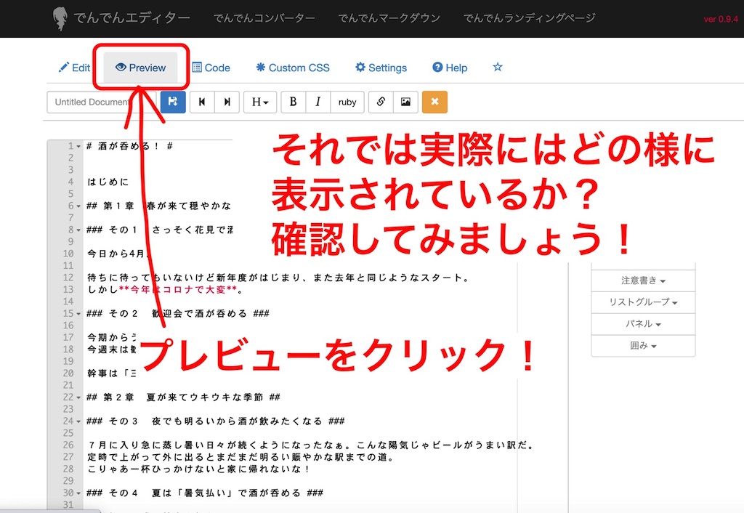Apply italic formatting with the I button

click(x=318, y=102)
